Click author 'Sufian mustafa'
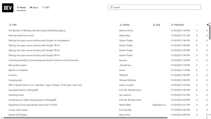 click(x=126, y=85)
